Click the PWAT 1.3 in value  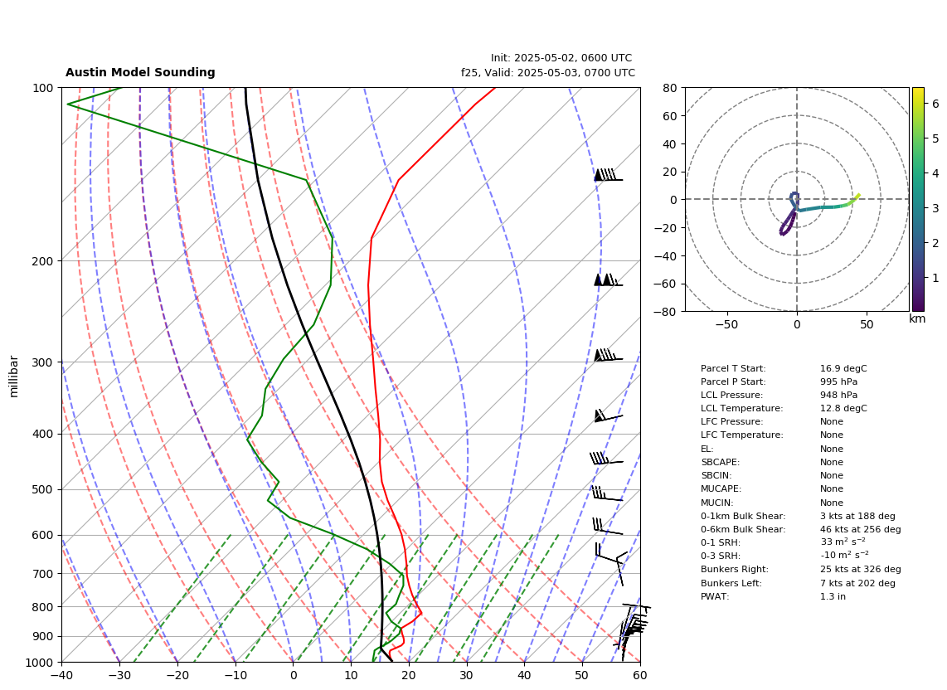833,596
